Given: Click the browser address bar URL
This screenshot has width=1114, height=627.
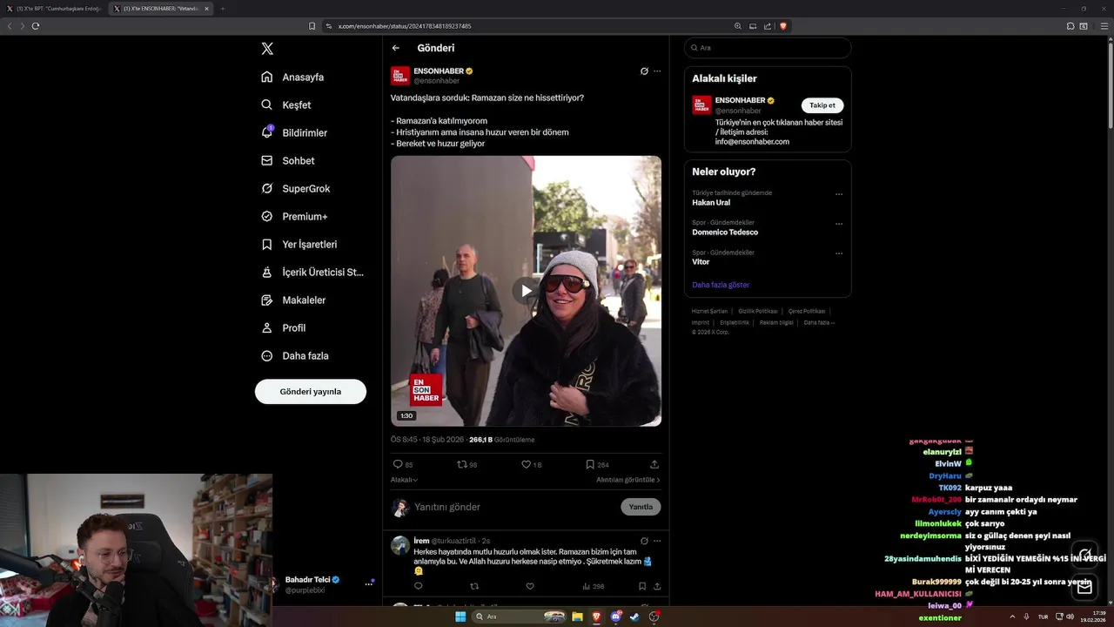Looking at the screenshot, I should (405, 26).
